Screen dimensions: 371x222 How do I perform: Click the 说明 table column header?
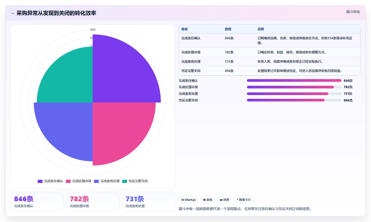(261, 29)
